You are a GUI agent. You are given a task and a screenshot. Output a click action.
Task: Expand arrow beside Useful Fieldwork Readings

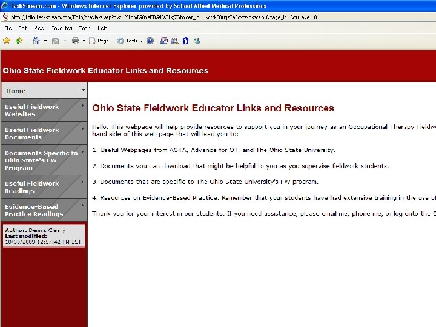tap(82, 182)
